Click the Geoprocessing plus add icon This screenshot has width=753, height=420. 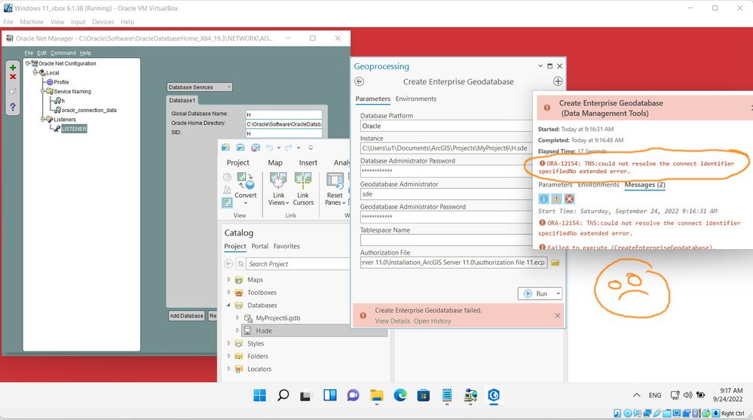point(558,81)
